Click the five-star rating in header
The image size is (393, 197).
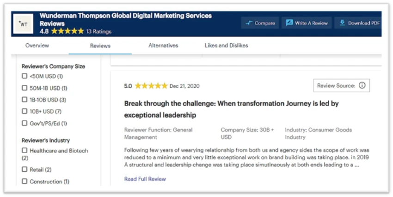[68, 31]
